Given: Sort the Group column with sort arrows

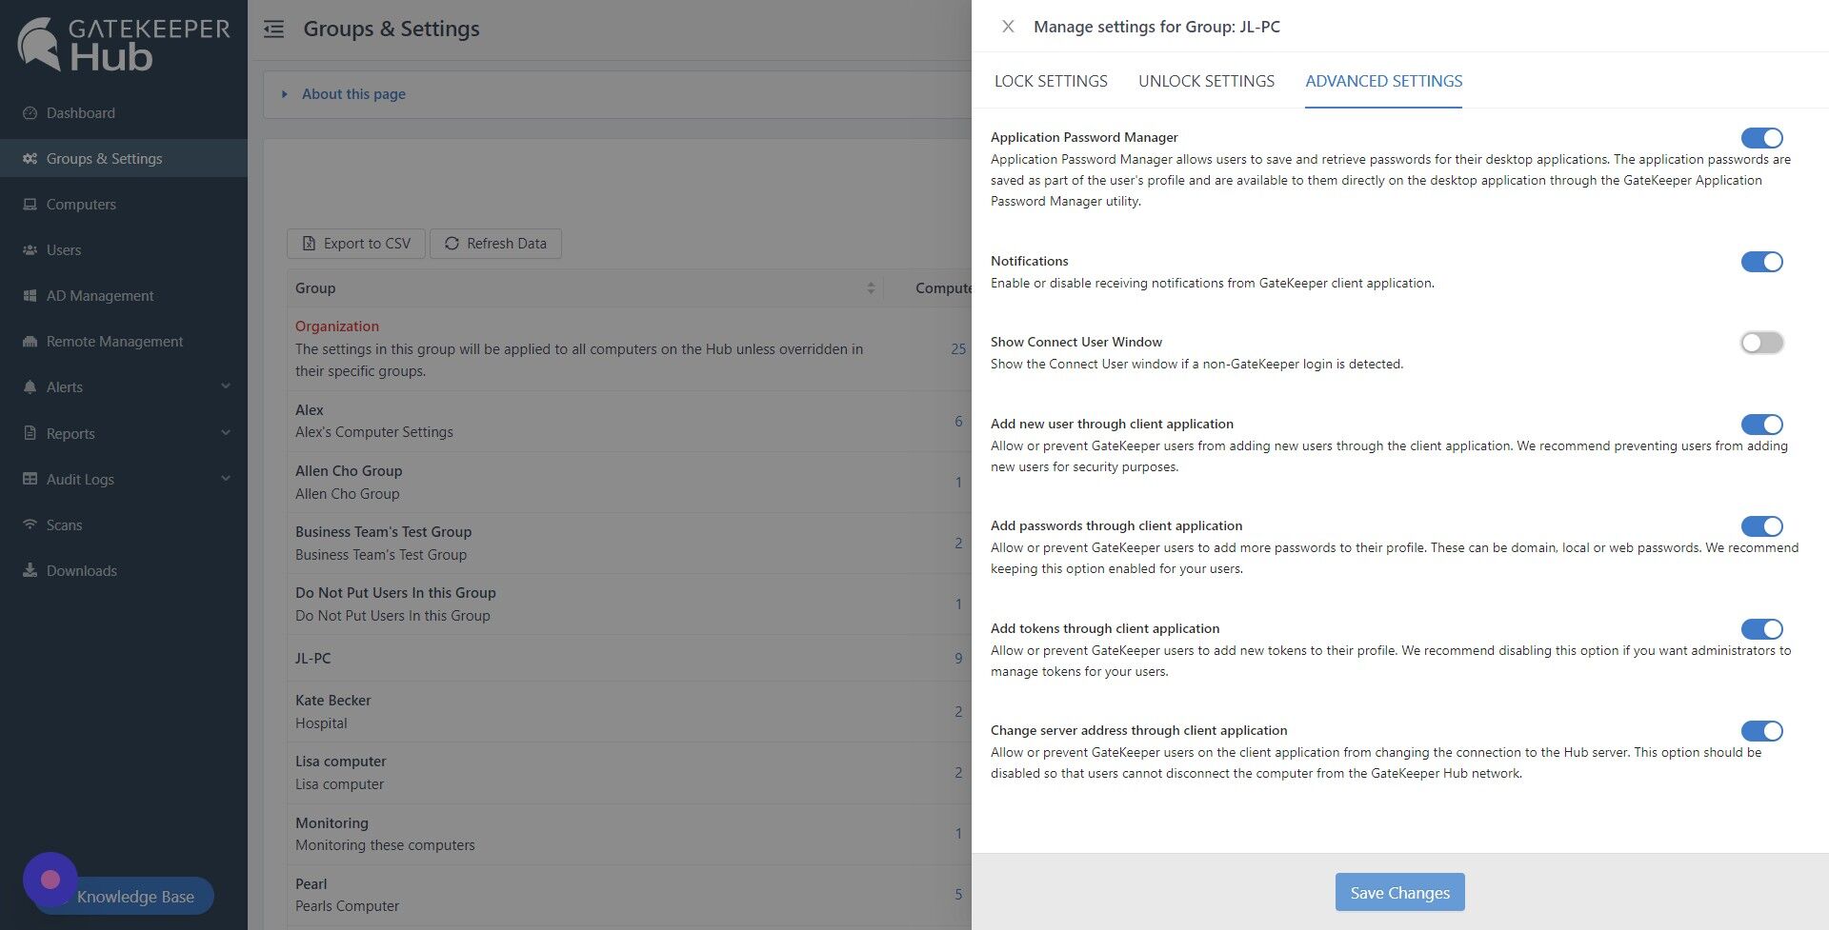Looking at the screenshot, I should [x=871, y=287].
